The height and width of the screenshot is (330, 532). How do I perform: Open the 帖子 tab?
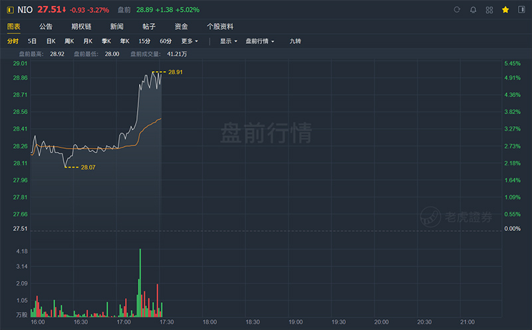click(149, 27)
